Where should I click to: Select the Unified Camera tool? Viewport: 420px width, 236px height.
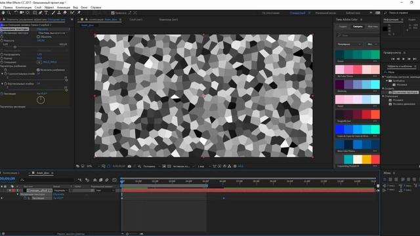(22, 12)
